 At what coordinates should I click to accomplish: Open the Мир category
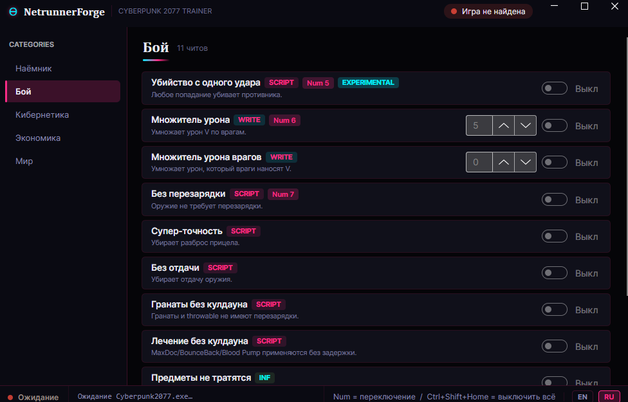pyautogui.click(x=63, y=161)
